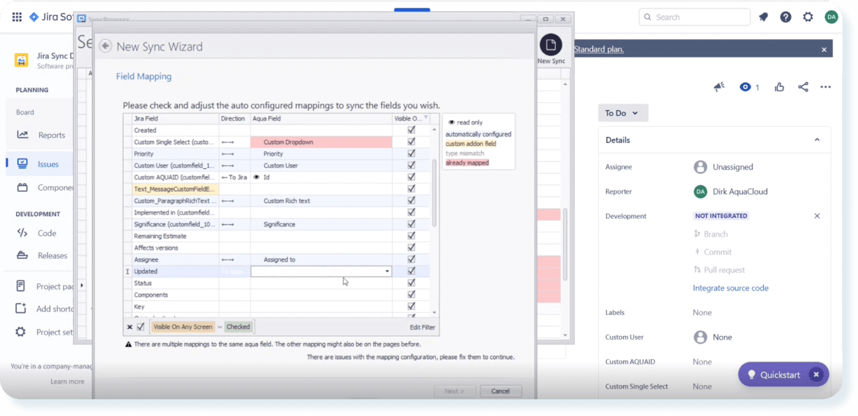The image size is (858, 416).
Task: Uncheck Visible checkbox for Created row
Action: 411,130
